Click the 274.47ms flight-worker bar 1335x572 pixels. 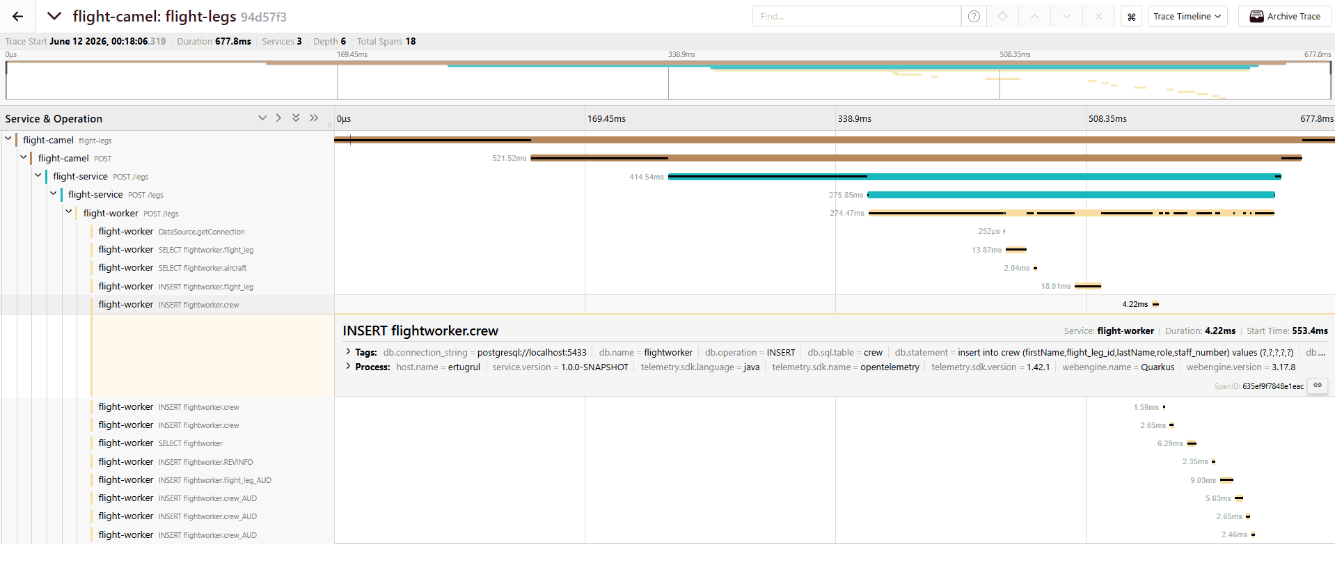pyautogui.click(x=1071, y=213)
